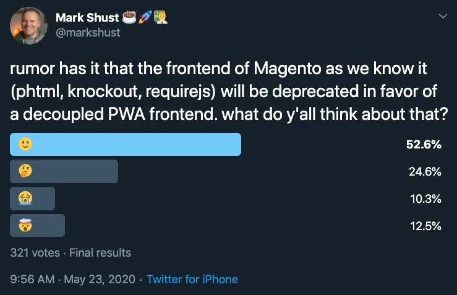Viewport: 457px width, 295px height.
Task: Click the thinking face poll emoji
Action: tap(25, 171)
